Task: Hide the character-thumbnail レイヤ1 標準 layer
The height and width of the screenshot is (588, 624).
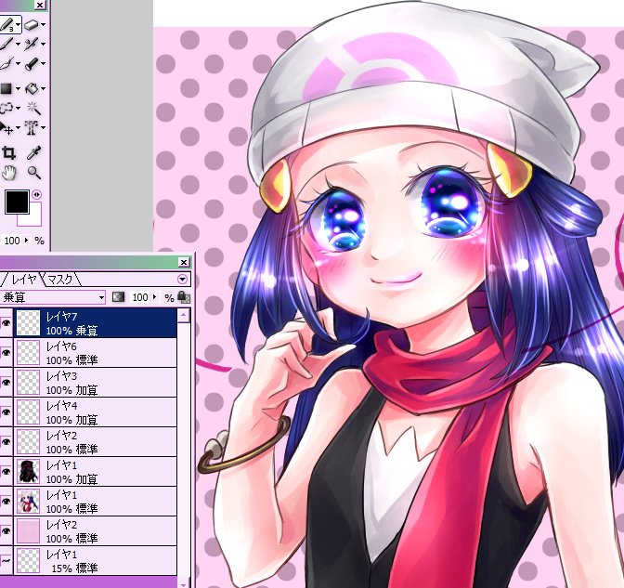Action: 6,502
